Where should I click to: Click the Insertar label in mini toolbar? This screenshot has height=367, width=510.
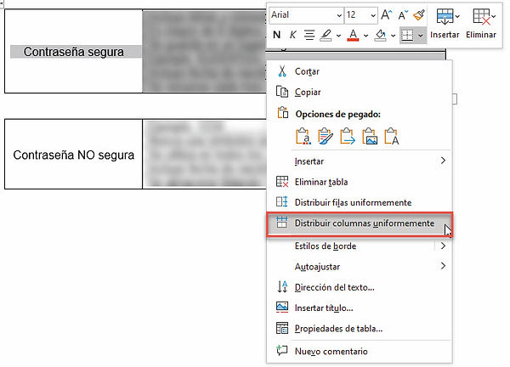(x=445, y=35)
